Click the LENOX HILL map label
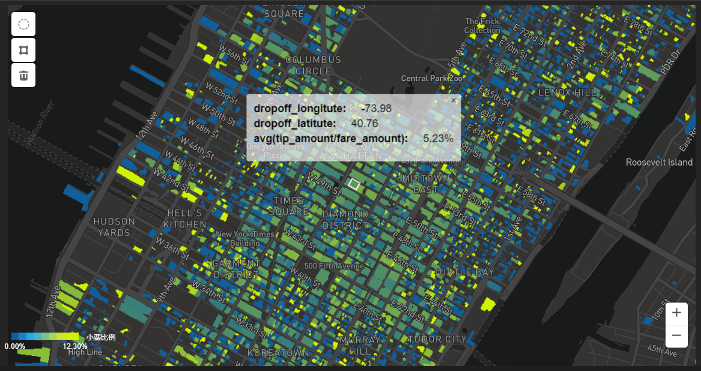 (567, 92)
